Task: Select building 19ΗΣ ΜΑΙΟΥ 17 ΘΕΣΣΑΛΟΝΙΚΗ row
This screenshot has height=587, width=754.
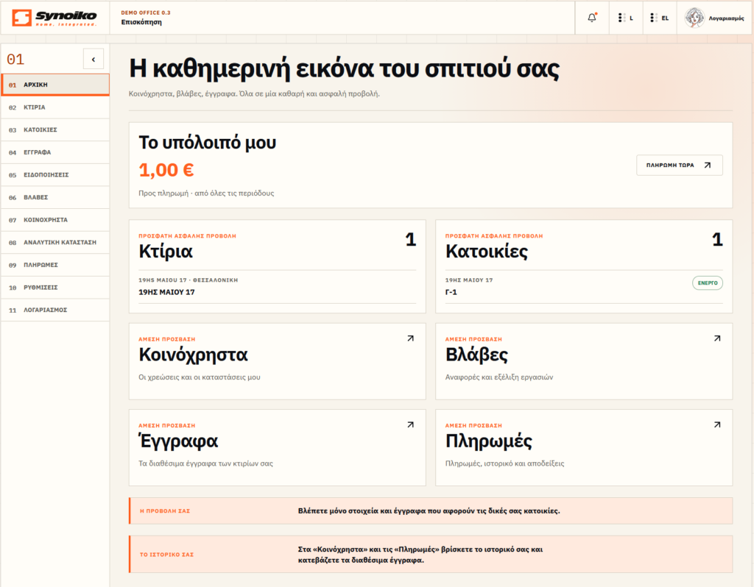Action: point(277,286)
